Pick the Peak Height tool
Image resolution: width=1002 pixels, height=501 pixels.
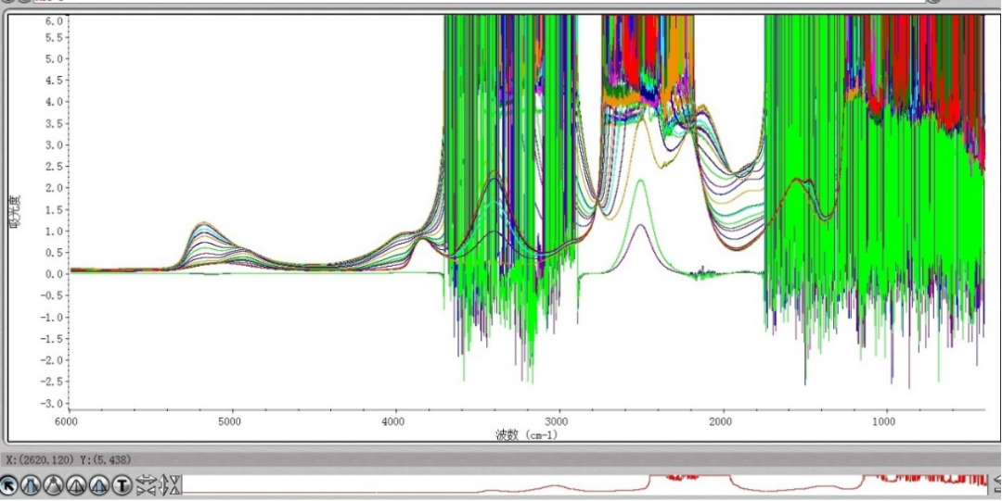pos(76,485)
